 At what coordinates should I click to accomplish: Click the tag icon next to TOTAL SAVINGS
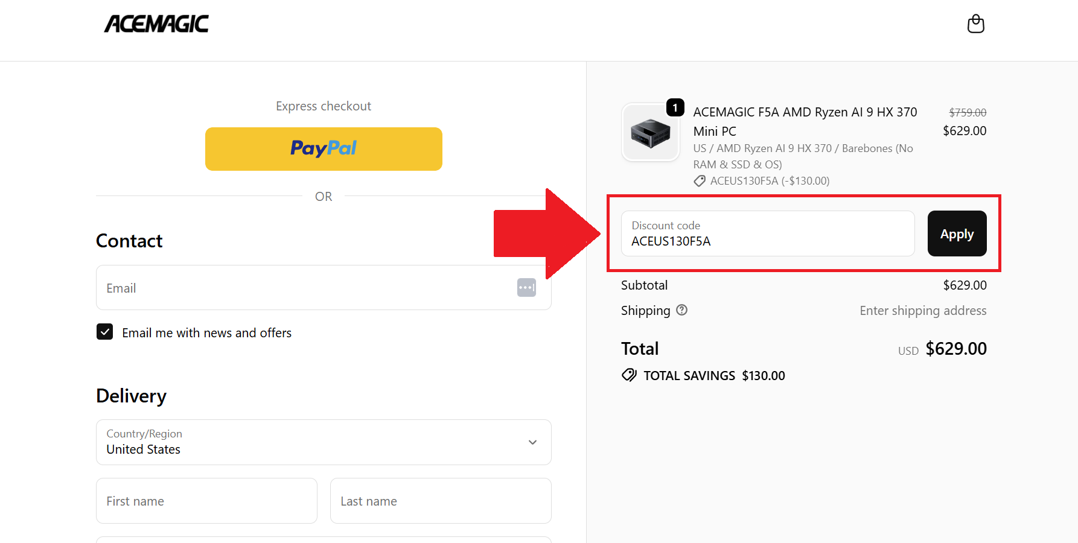629,375
